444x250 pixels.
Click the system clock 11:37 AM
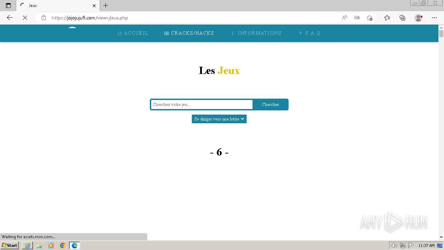click(426, 245)
